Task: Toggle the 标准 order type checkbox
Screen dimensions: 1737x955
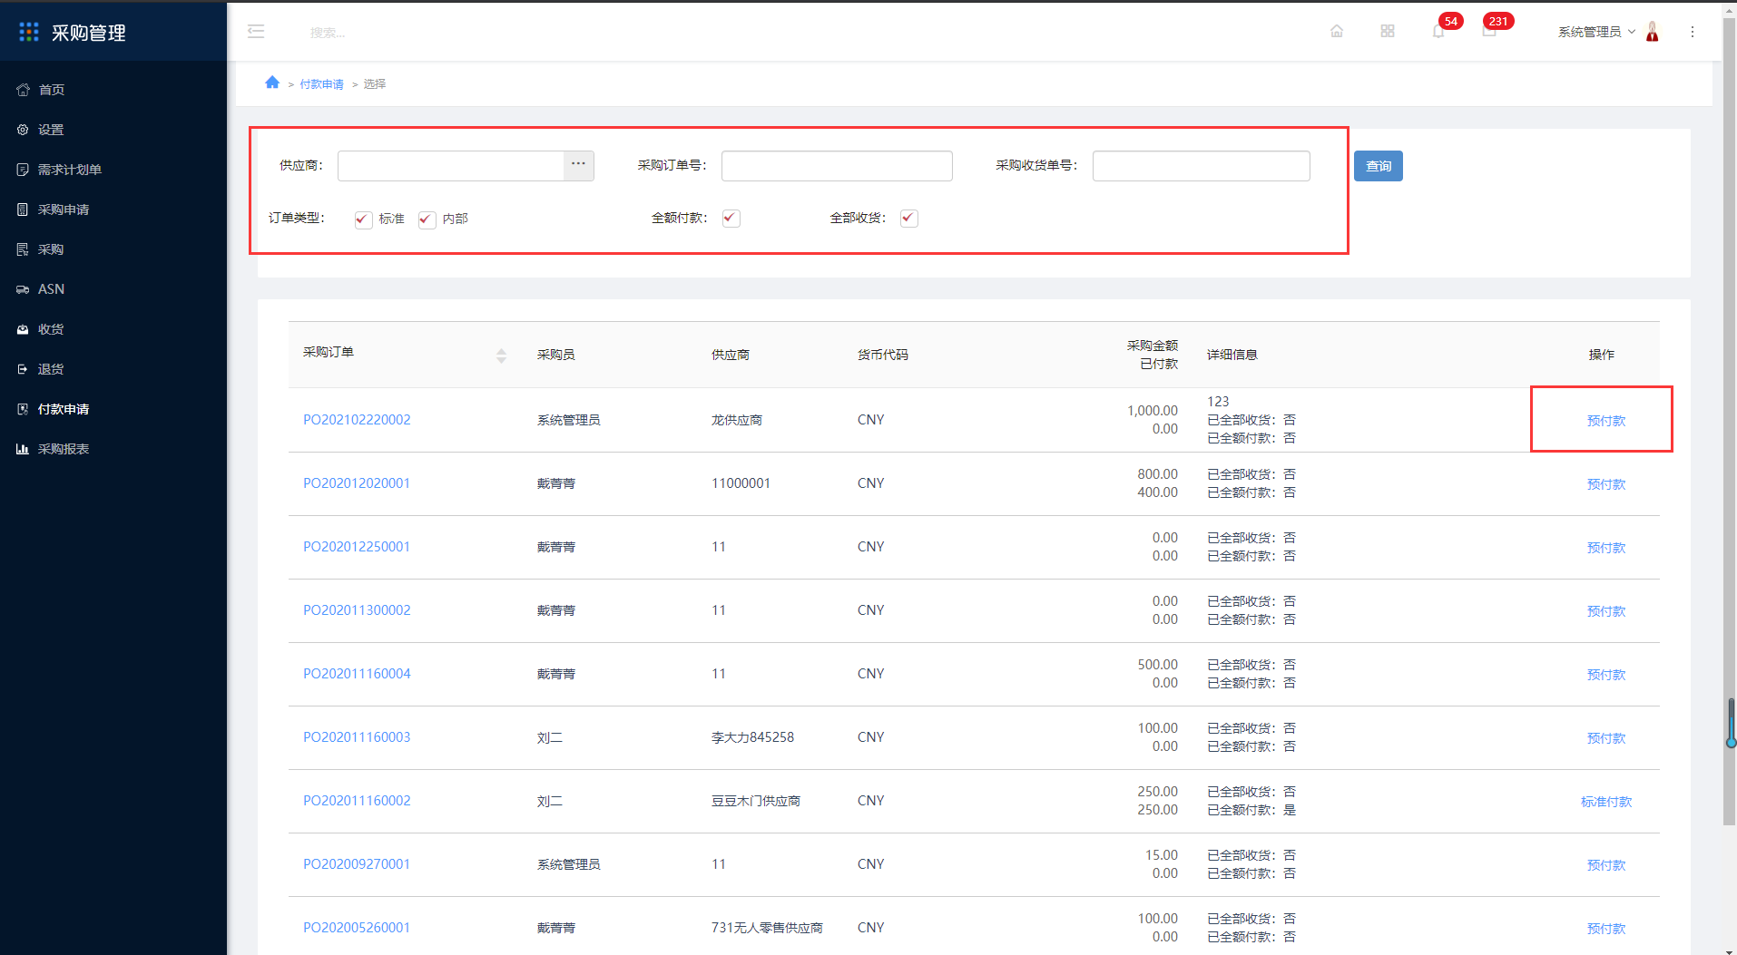Action: 363,219
